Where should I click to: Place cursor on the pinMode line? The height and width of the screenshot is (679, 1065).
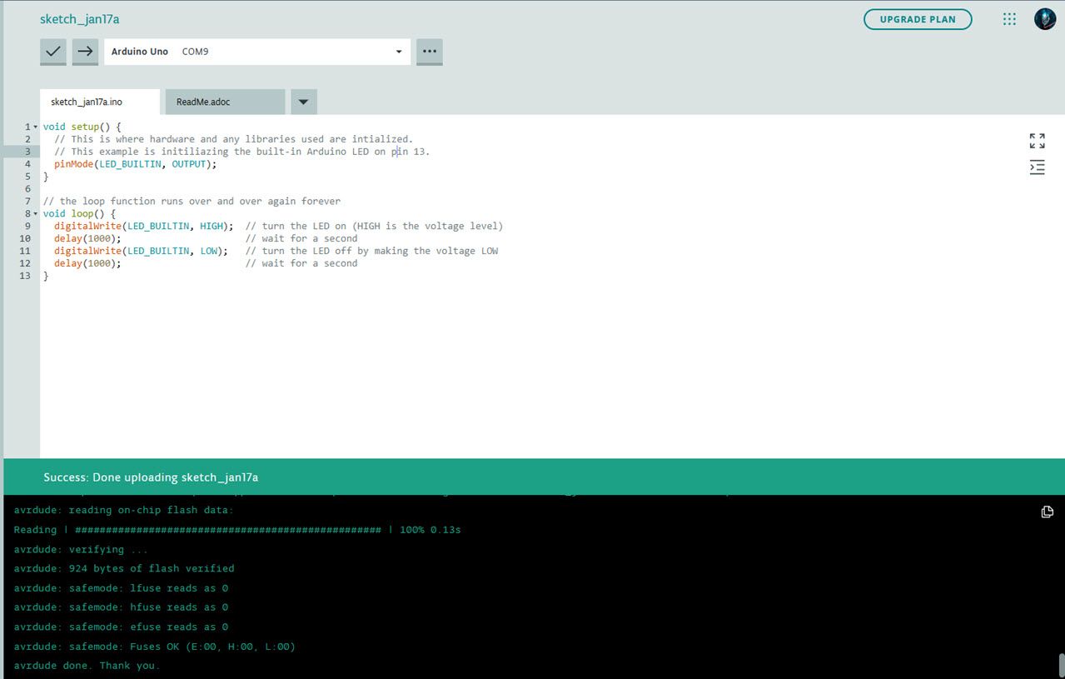133,163
